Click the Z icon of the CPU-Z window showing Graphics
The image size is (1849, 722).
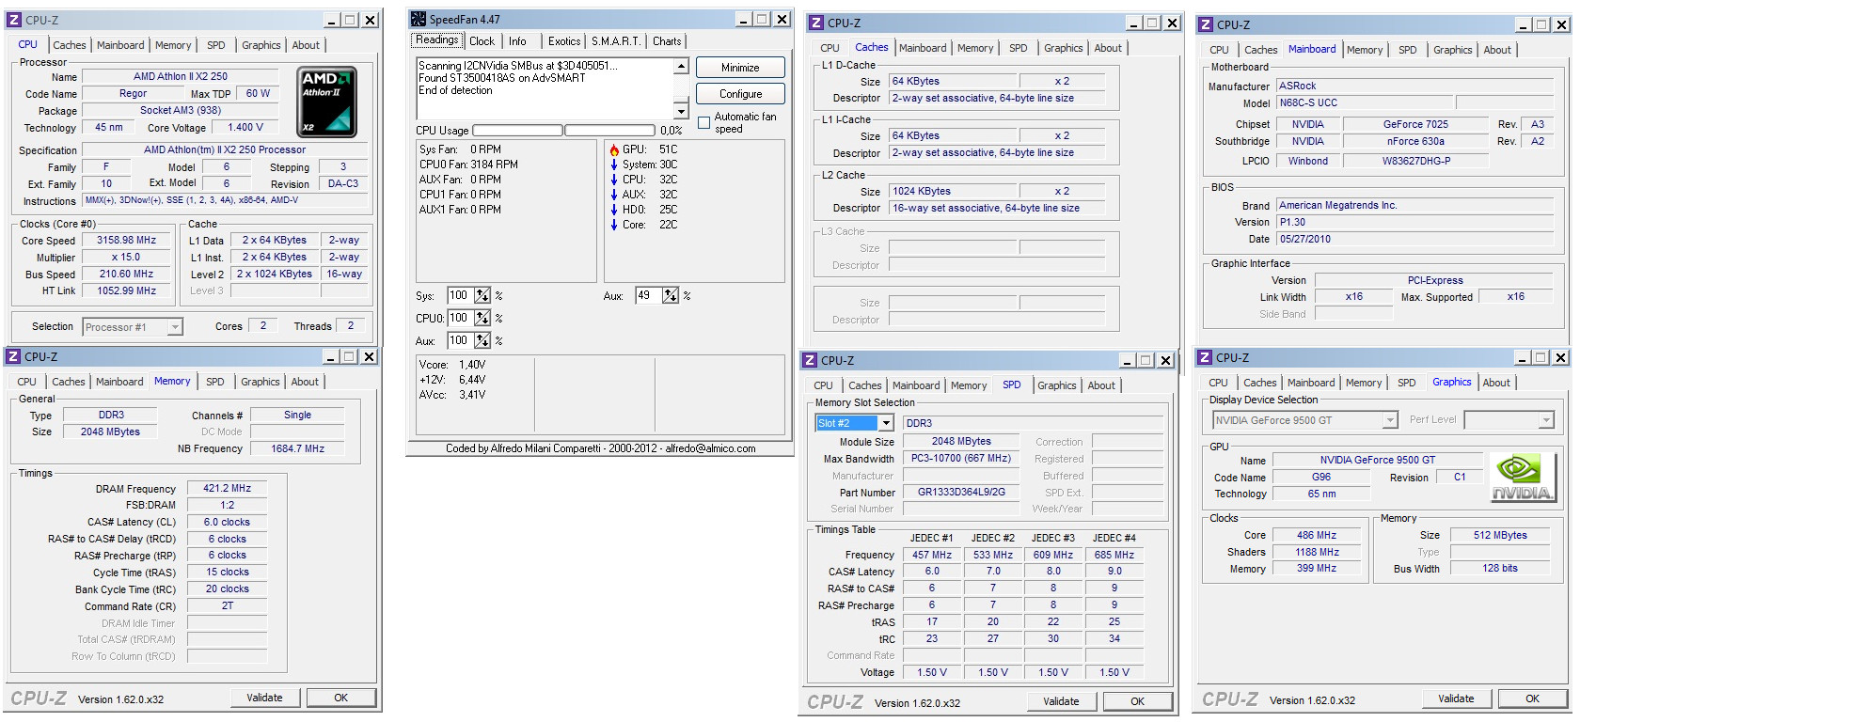1205,357
